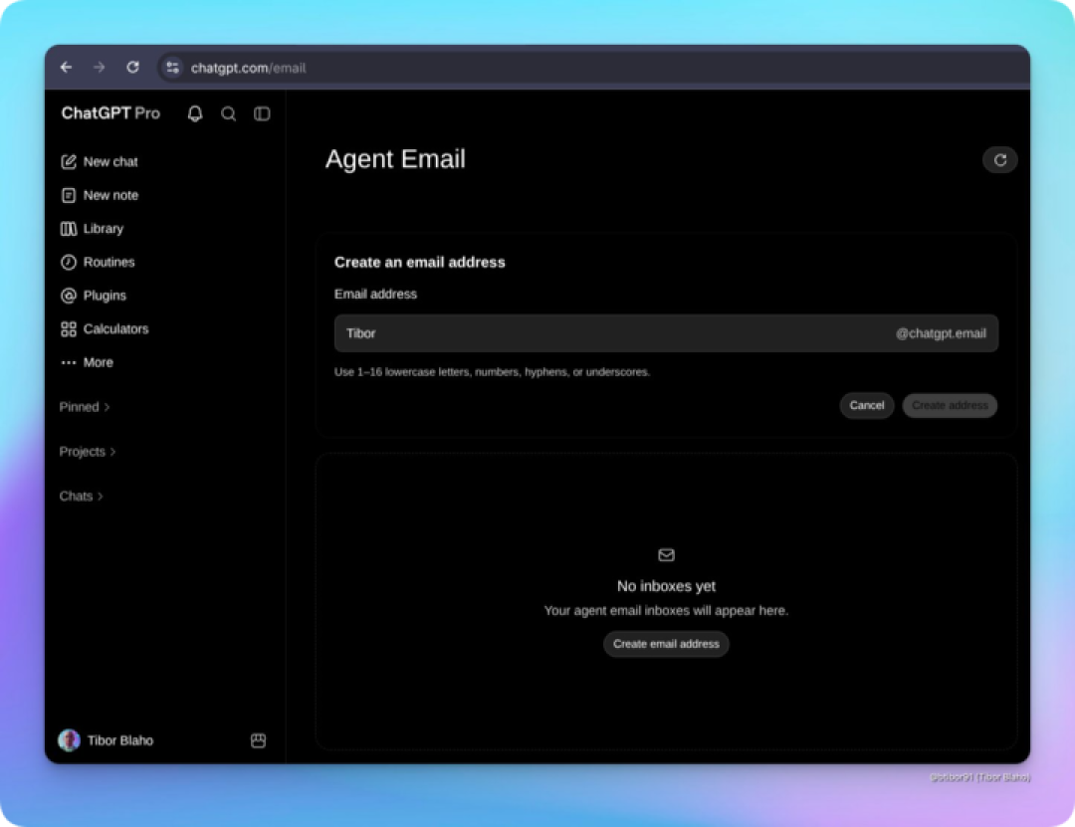This screenshot has height=827, width=1075.
Task: Expand the Chats section
Action: 81,497
